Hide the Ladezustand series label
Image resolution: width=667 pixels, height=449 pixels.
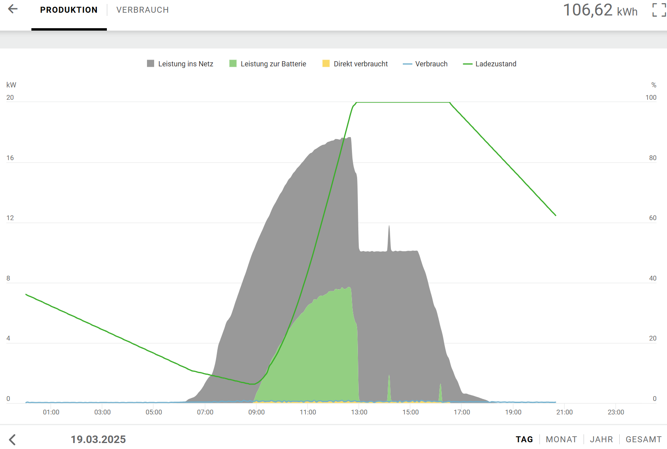click(x=496, y=64)
